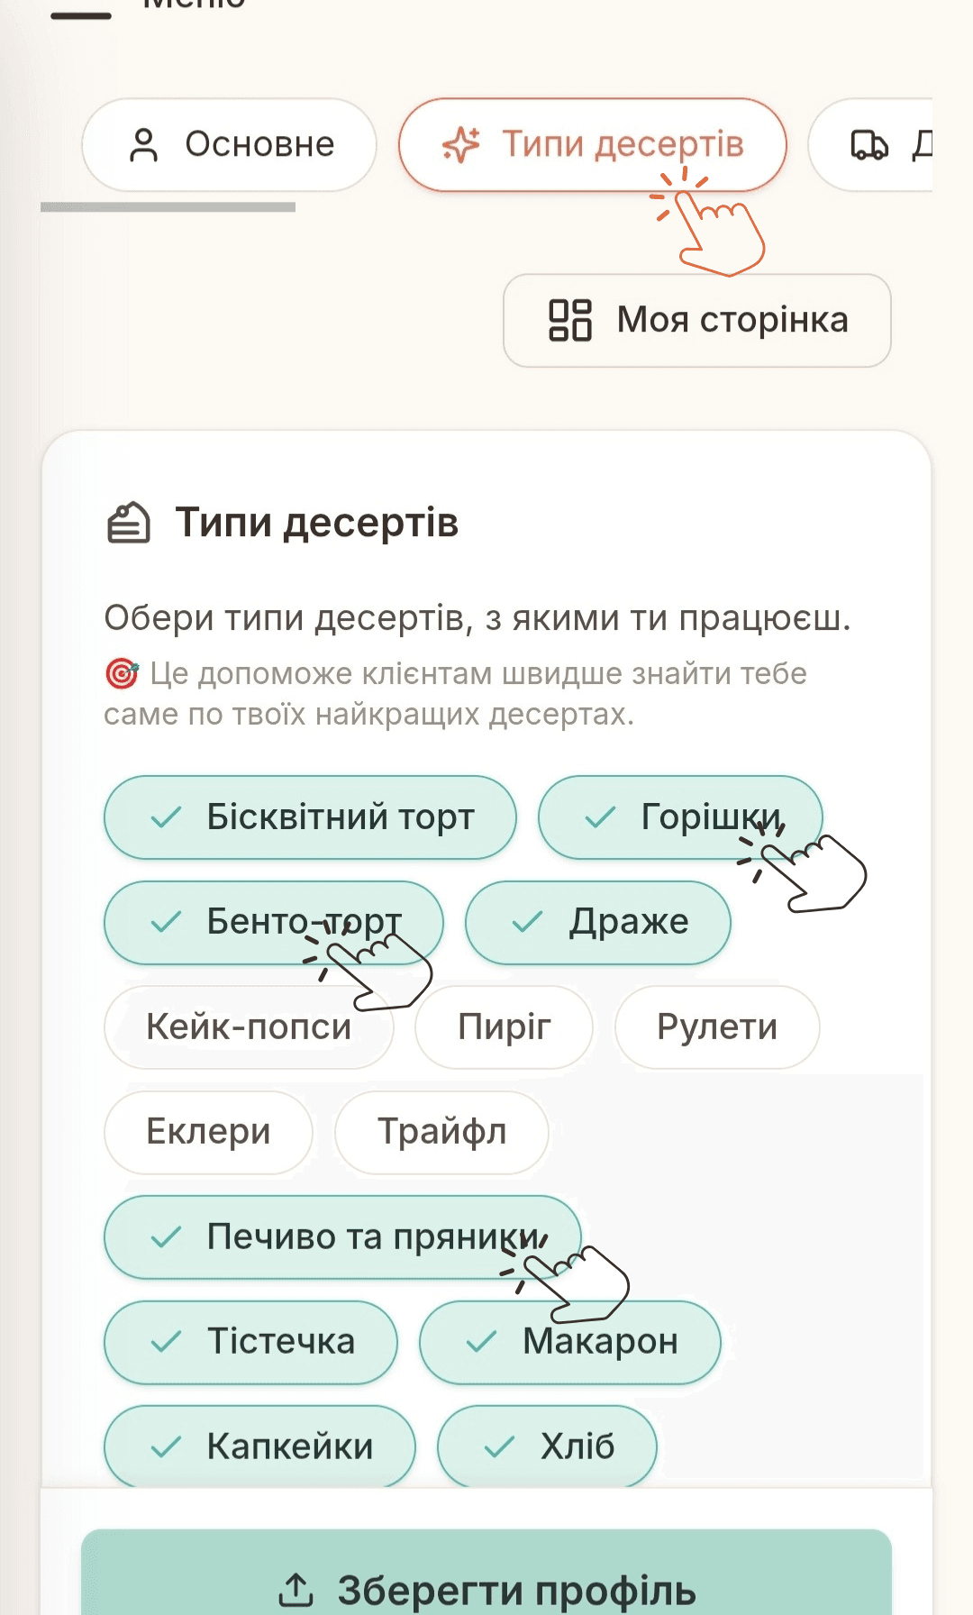Viewport: 973px width, 1615px height.
Task: Open the Типи десертів tab
Action: coord(591,144)
